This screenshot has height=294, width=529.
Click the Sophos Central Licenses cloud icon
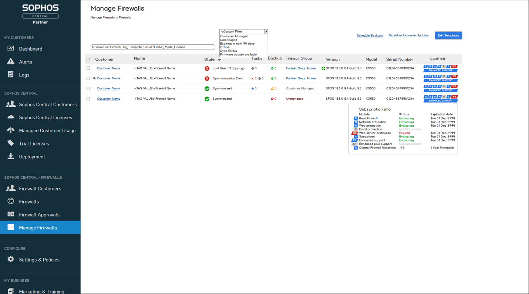coord(11,117)
